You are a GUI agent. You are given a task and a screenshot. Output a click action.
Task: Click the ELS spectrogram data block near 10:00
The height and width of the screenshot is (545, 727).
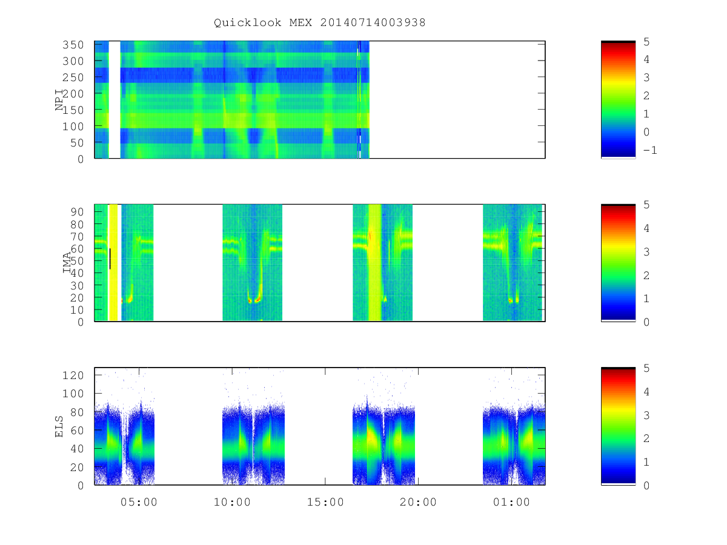[x=253, y=445]
